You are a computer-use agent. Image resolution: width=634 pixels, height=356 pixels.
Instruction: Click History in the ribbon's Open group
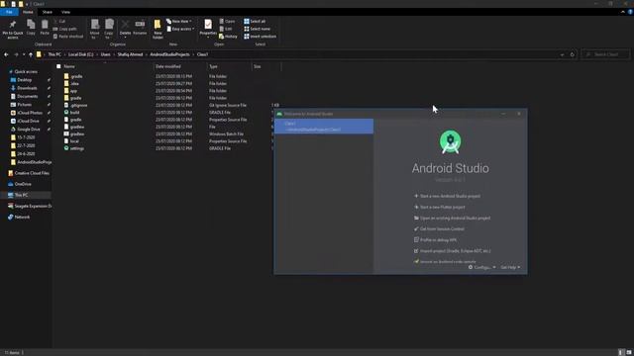228,37
